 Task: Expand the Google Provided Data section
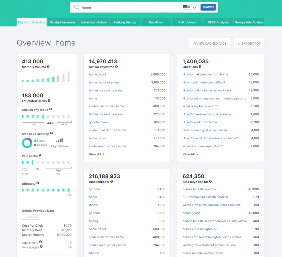coord(30,217)
